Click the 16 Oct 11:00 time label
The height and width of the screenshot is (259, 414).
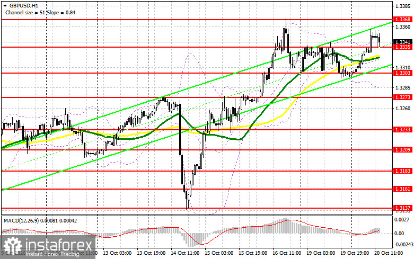[287, 253]
